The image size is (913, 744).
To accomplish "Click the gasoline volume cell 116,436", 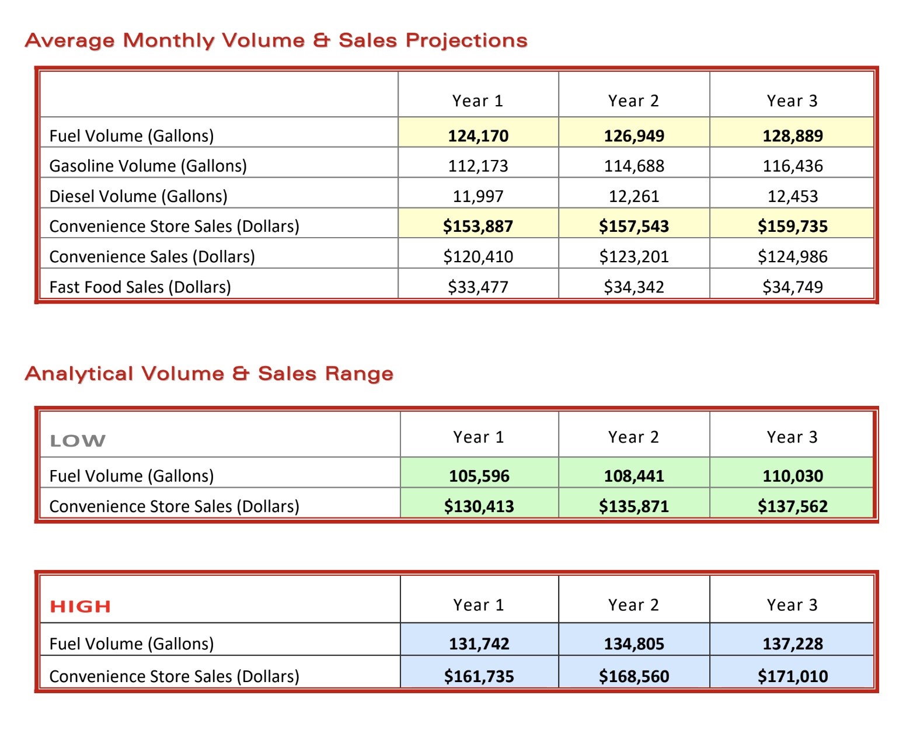I will [793, 166].
